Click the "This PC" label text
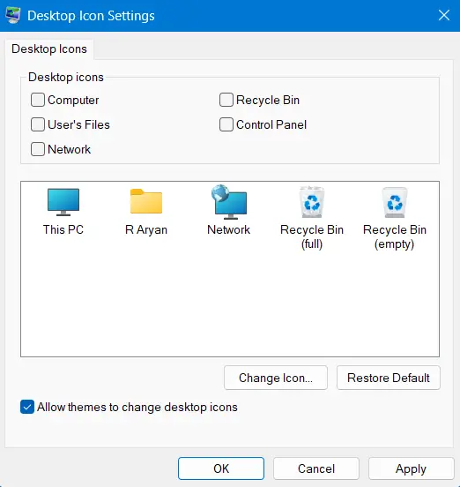This screenshot has height=487, width=460. tap(63, 230)
